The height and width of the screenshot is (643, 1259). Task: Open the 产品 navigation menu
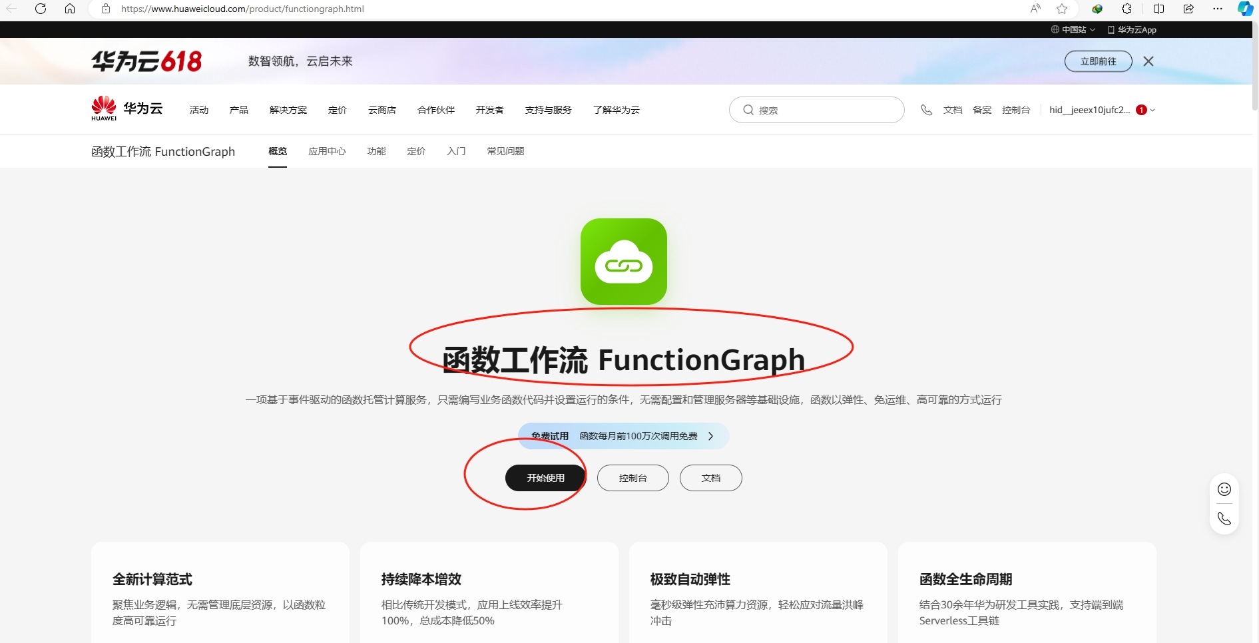click(239, 110)
